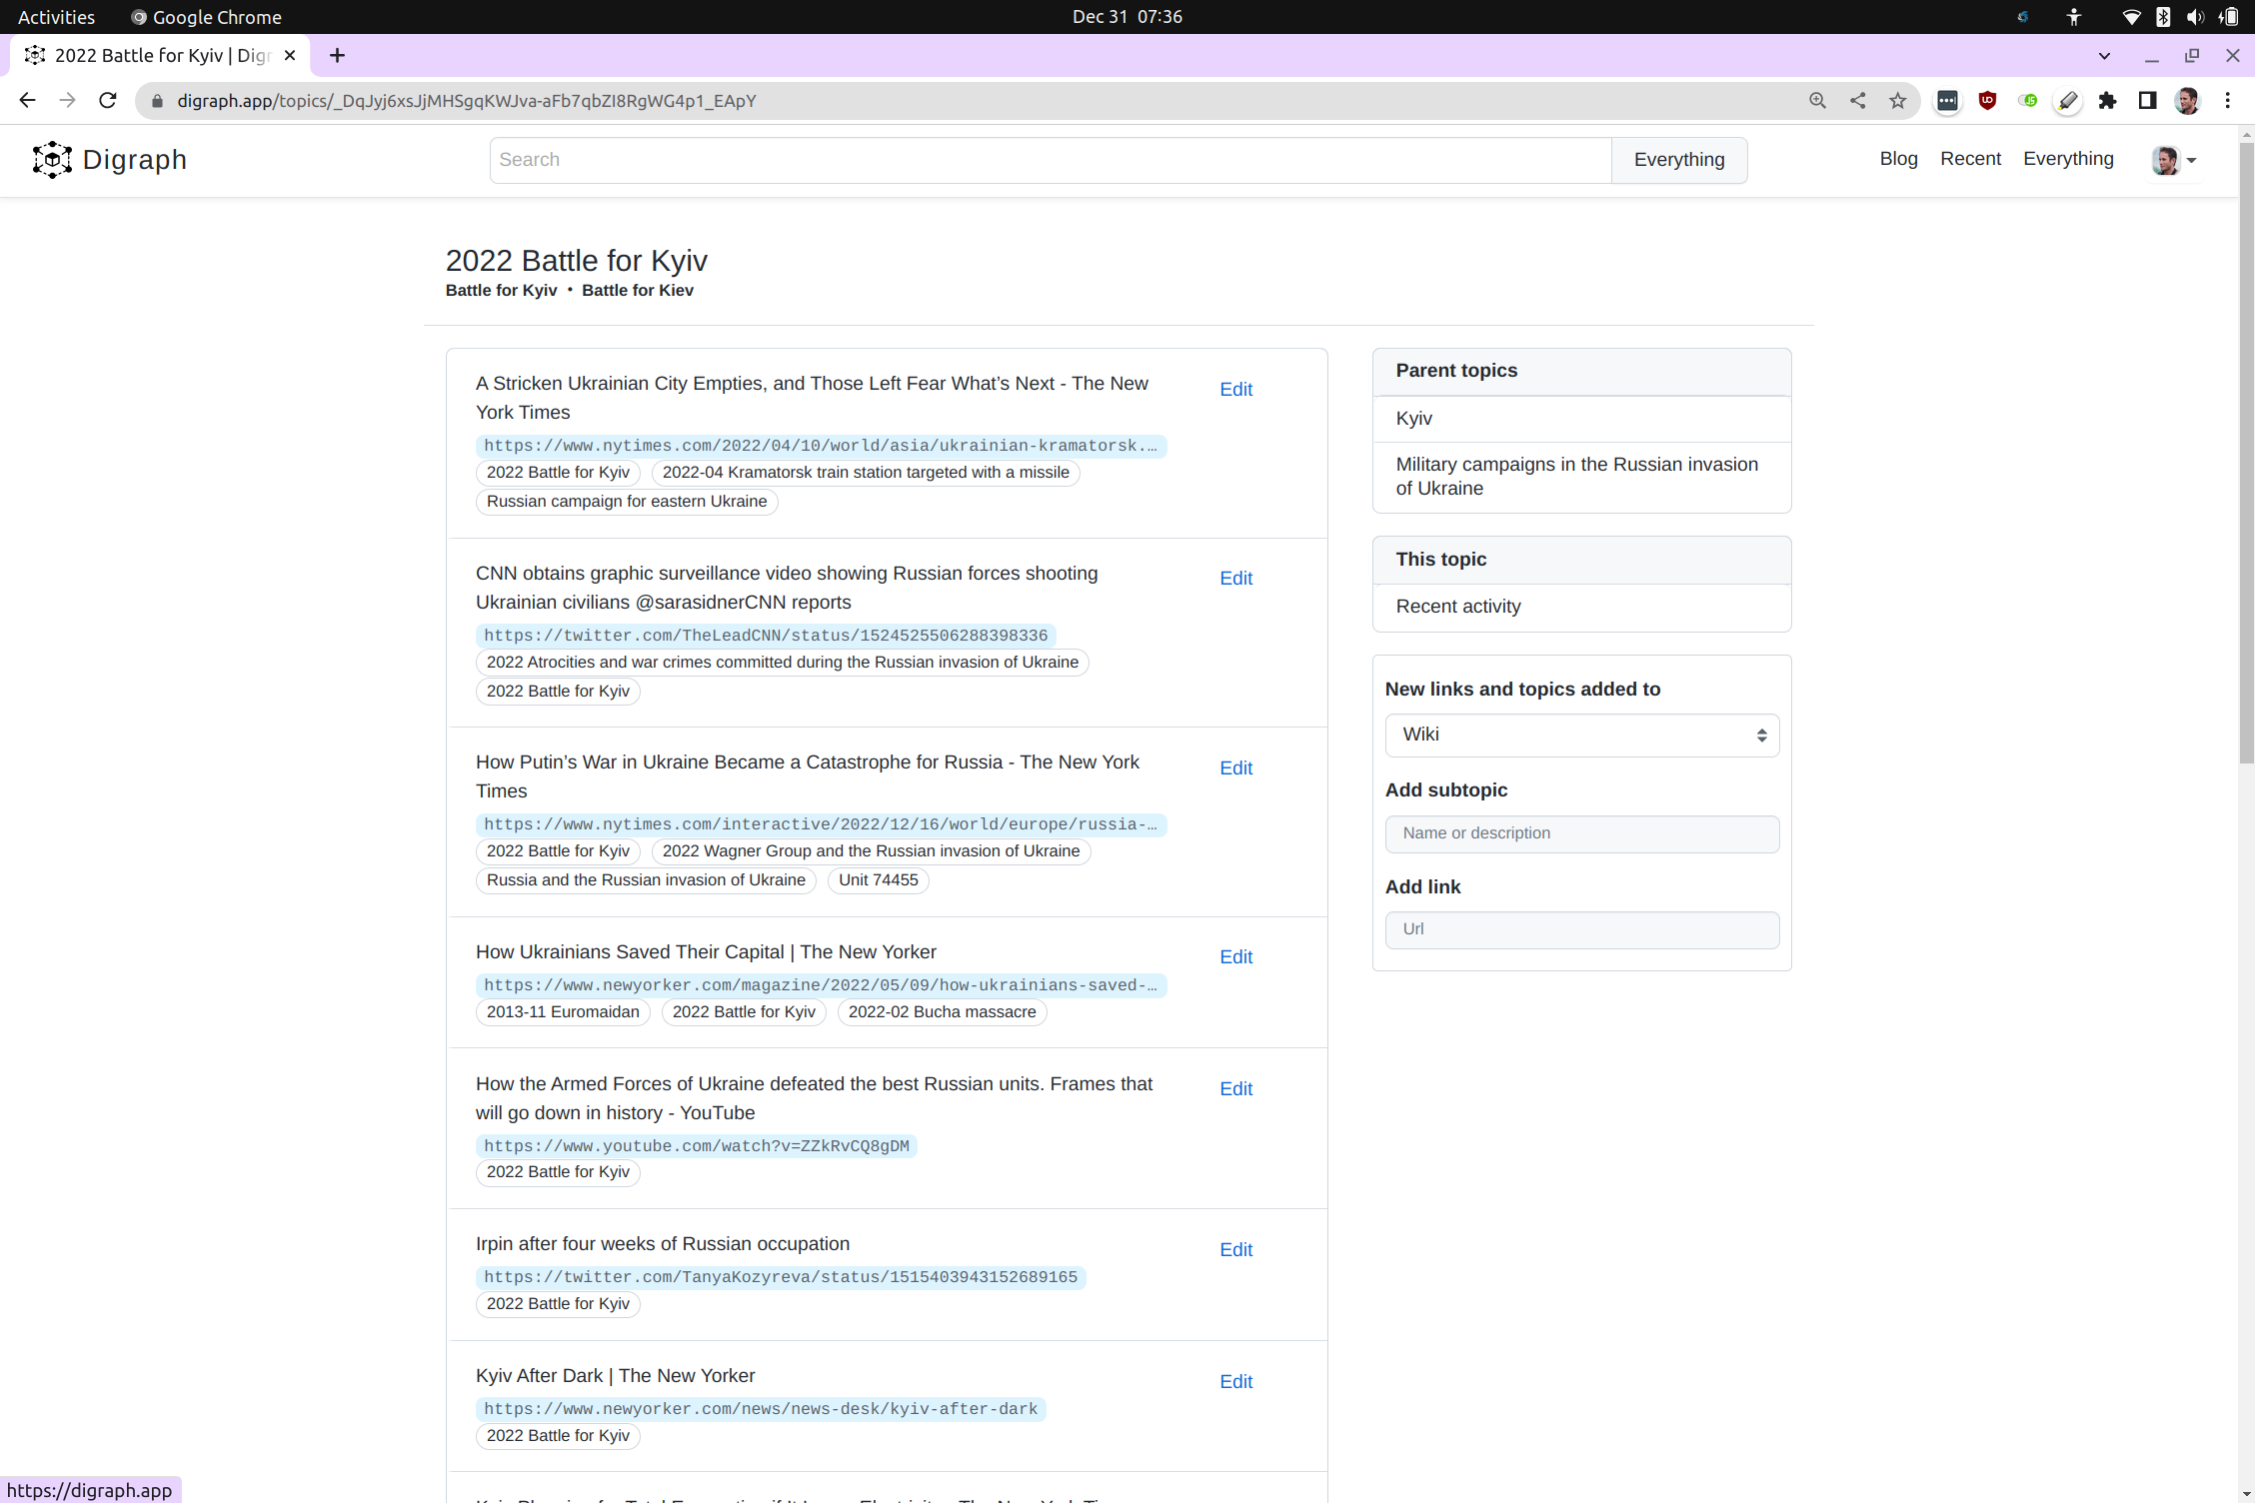Open the Wiki repository dropdown
Image resolution: width=2255 pixels, height=1503 pixels.
point(1581,735)
